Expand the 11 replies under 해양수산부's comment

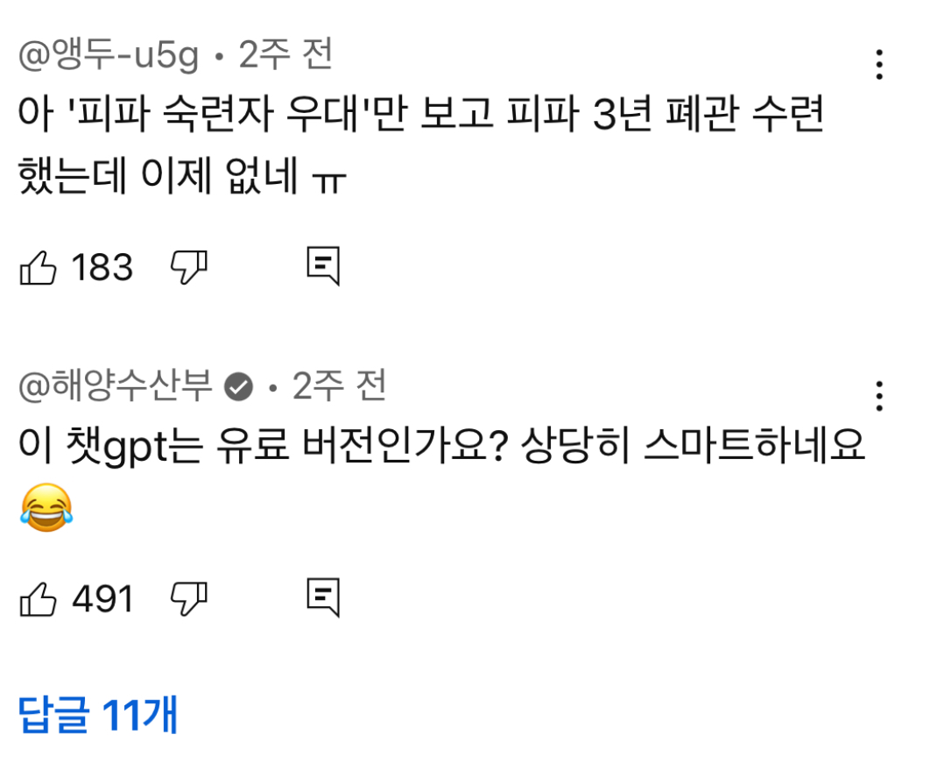[x=99, y=716]
